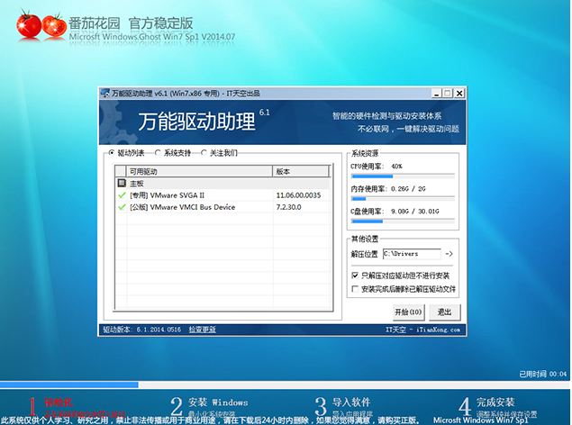
Task: Click step 4 完成安装 label
Action: click(495, 402)
